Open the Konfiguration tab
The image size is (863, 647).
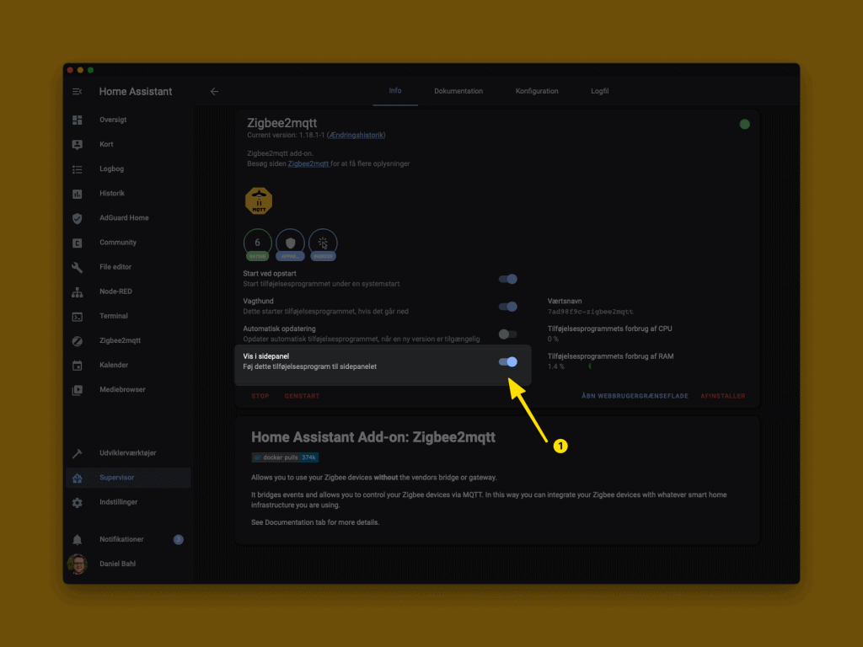coord(537,91)
